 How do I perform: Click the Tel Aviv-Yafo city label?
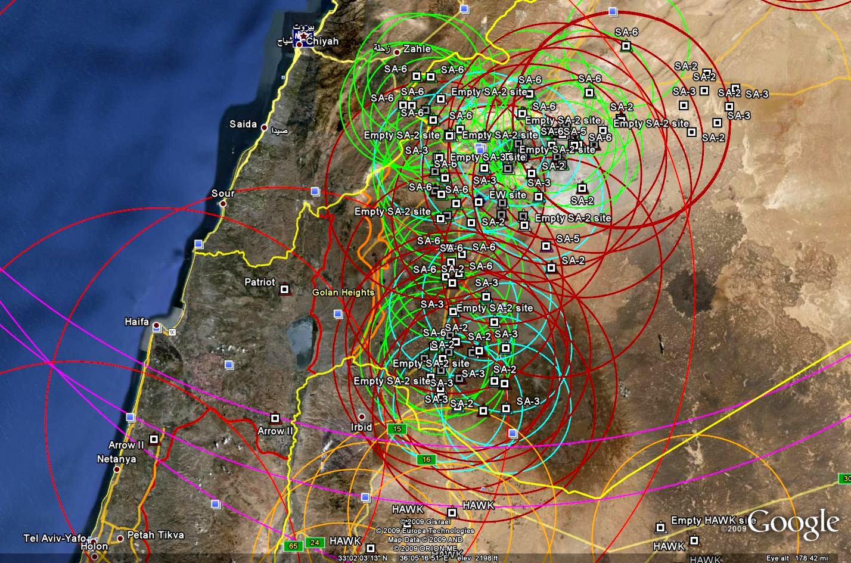click(x=54, y=538)
